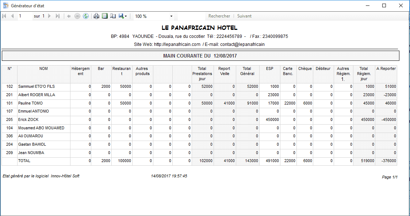The height and width of the screenshot is (216, 410).
Task: Click the Innov-Hôtel Soft footer text
Action: (65, 176)
